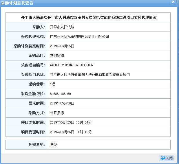Click the 需求时间 label
Viewport: 179px width, 164px height.
pyautogui.click(x=37, y=103)
